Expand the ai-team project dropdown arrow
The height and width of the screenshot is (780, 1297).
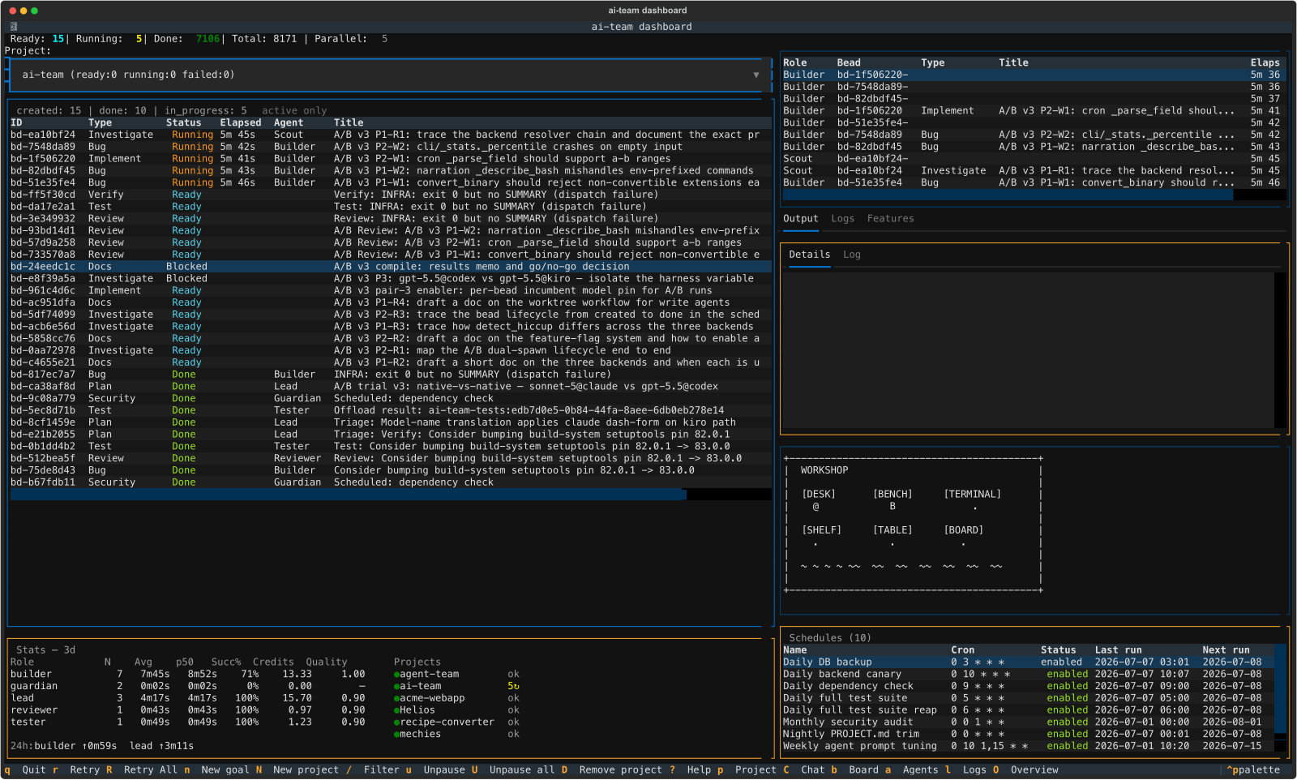click(x=756, y=75)
